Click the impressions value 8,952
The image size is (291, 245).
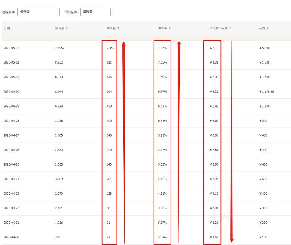pyautogui.click(x=59, y=62)
